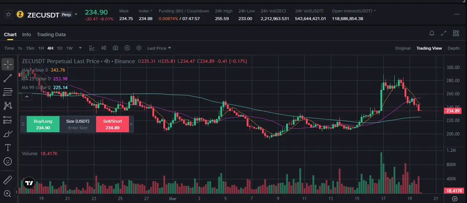This screenshot has width=467, height=203.
Task: Open chart settings hexagon icon
Action: (139, 48)
